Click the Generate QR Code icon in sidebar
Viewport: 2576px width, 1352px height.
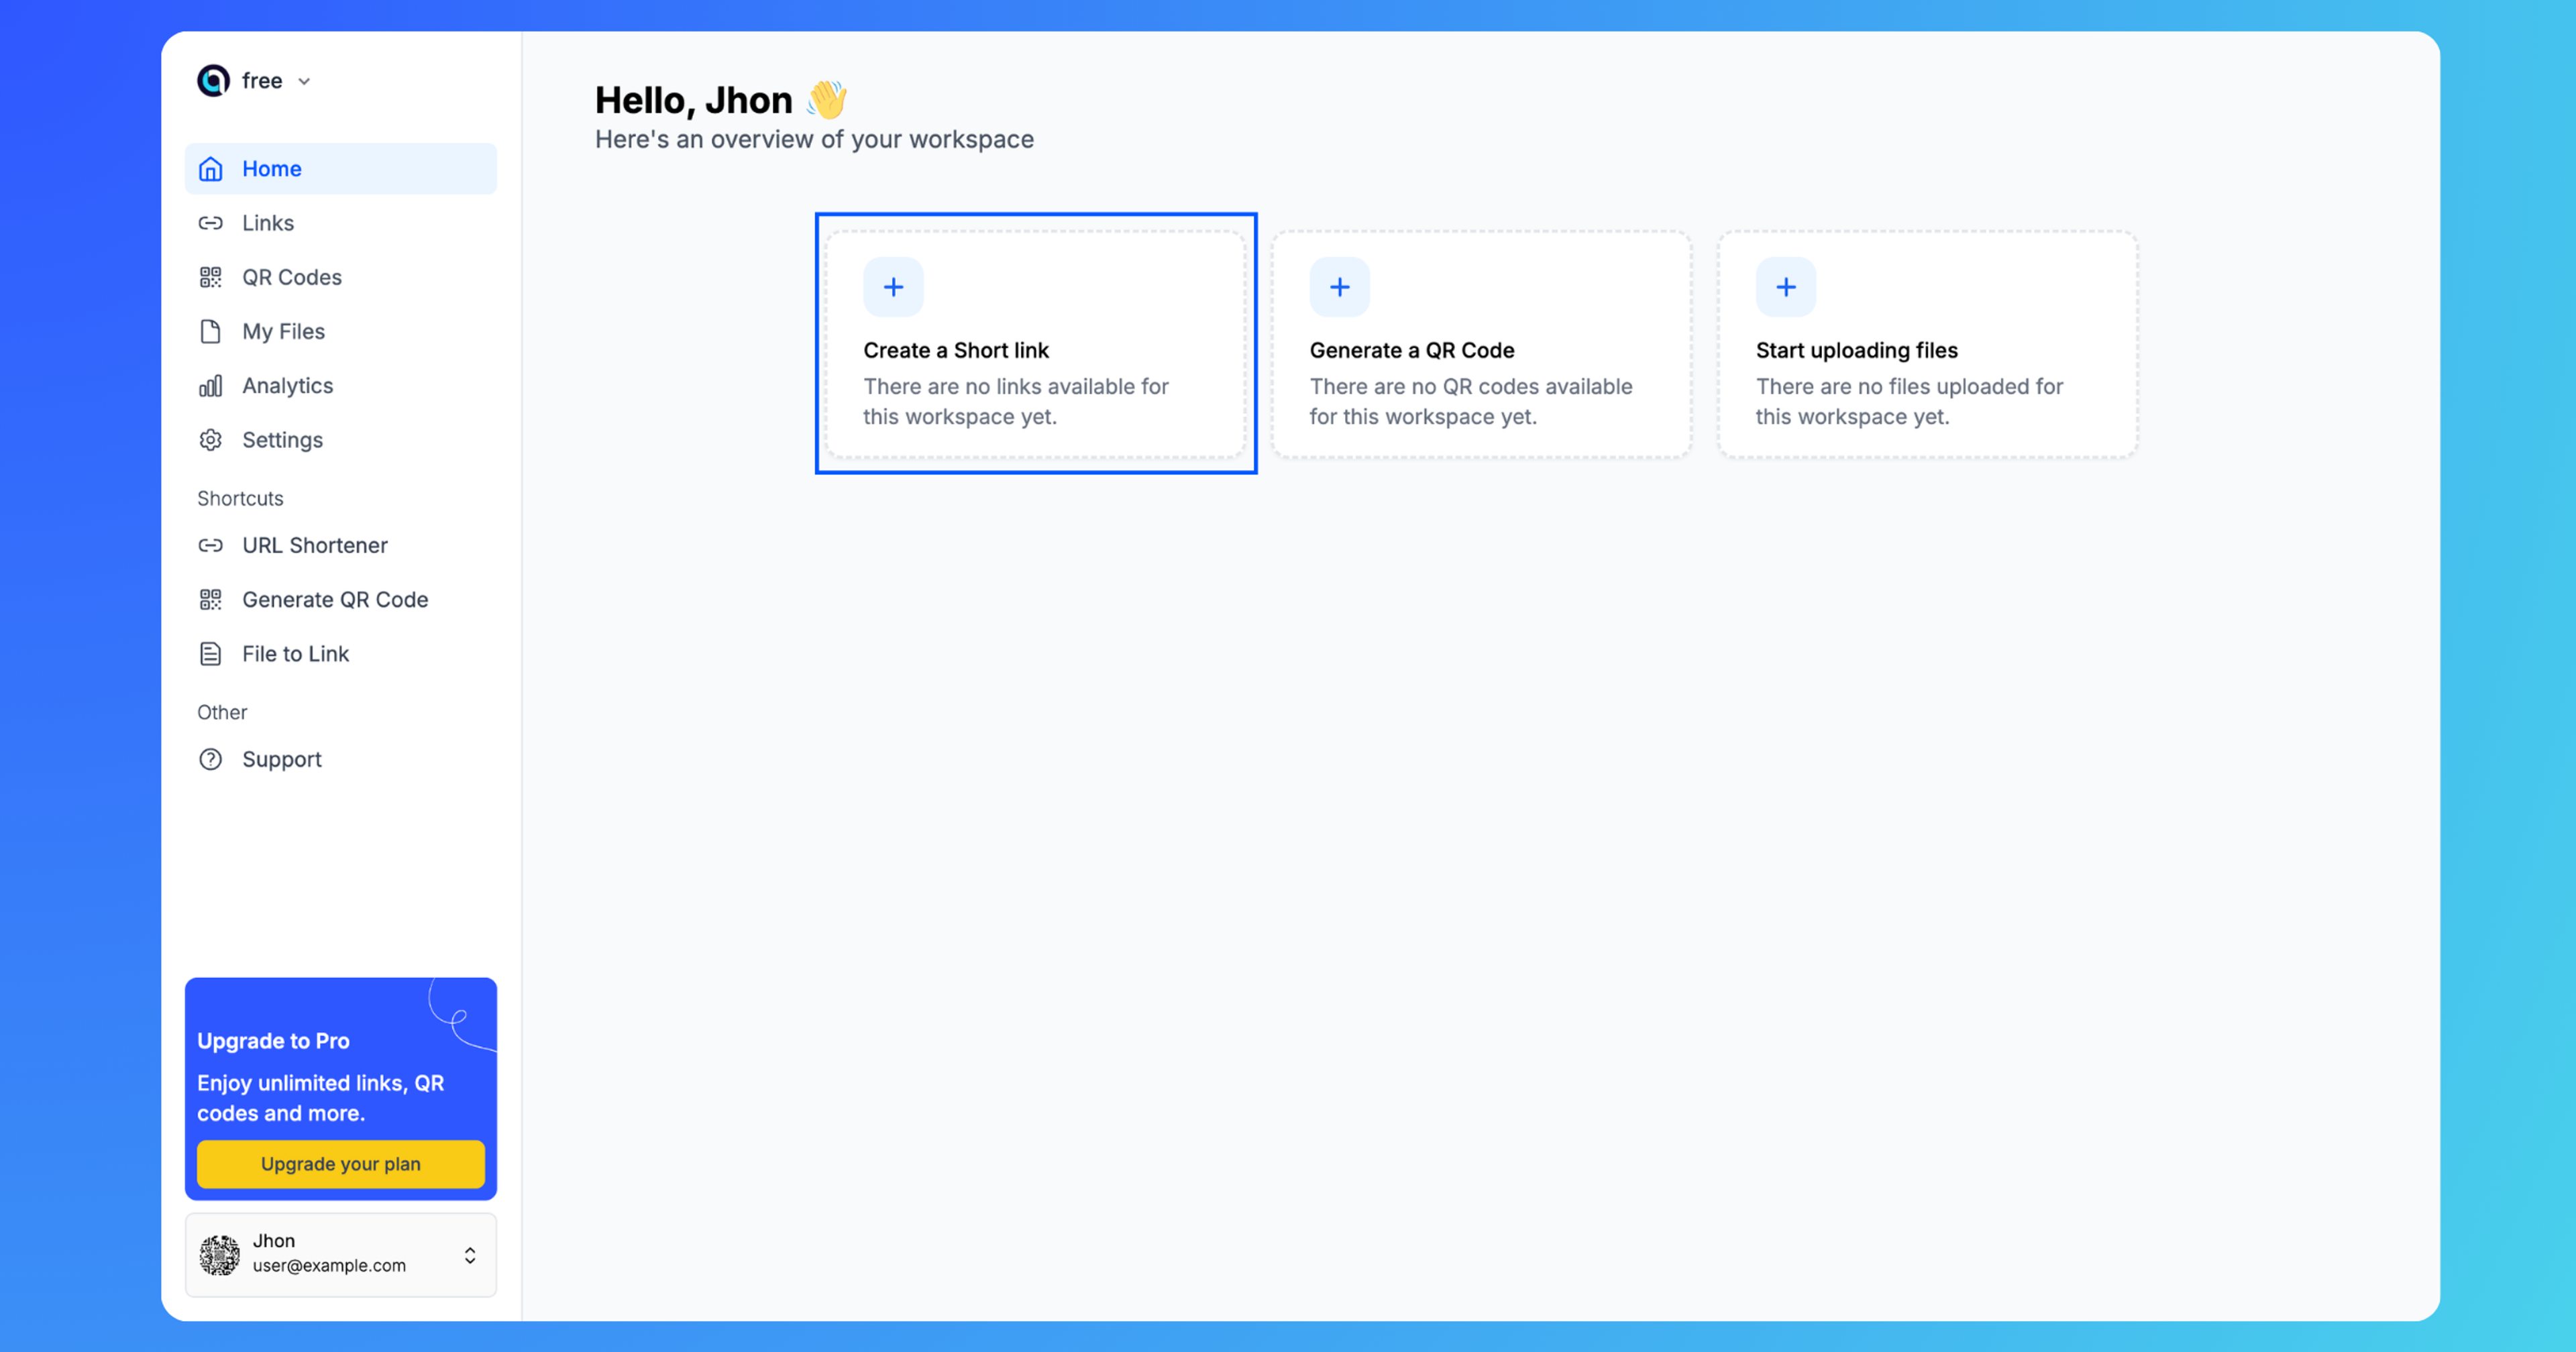(x=211, y=600)
